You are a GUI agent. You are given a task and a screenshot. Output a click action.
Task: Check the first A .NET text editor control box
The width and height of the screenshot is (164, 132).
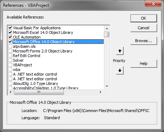coord(10,74)
